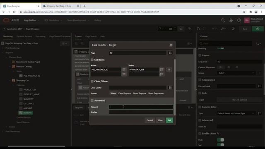Click the Save page button
This screenshot has width=265, height=149.
tap(245, 29)
